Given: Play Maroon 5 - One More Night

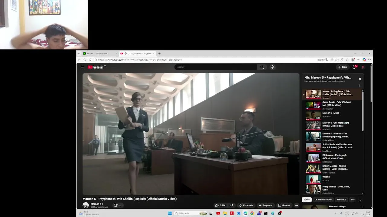Looking at the screenshot, I should point(332,126).
